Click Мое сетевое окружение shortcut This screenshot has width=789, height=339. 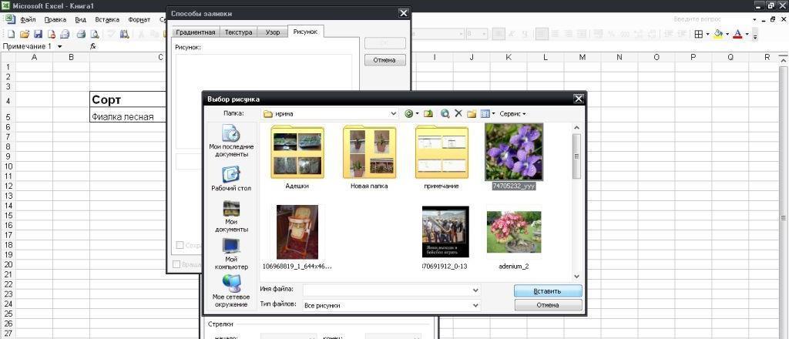pyautogui.click(x=231, y=291)
